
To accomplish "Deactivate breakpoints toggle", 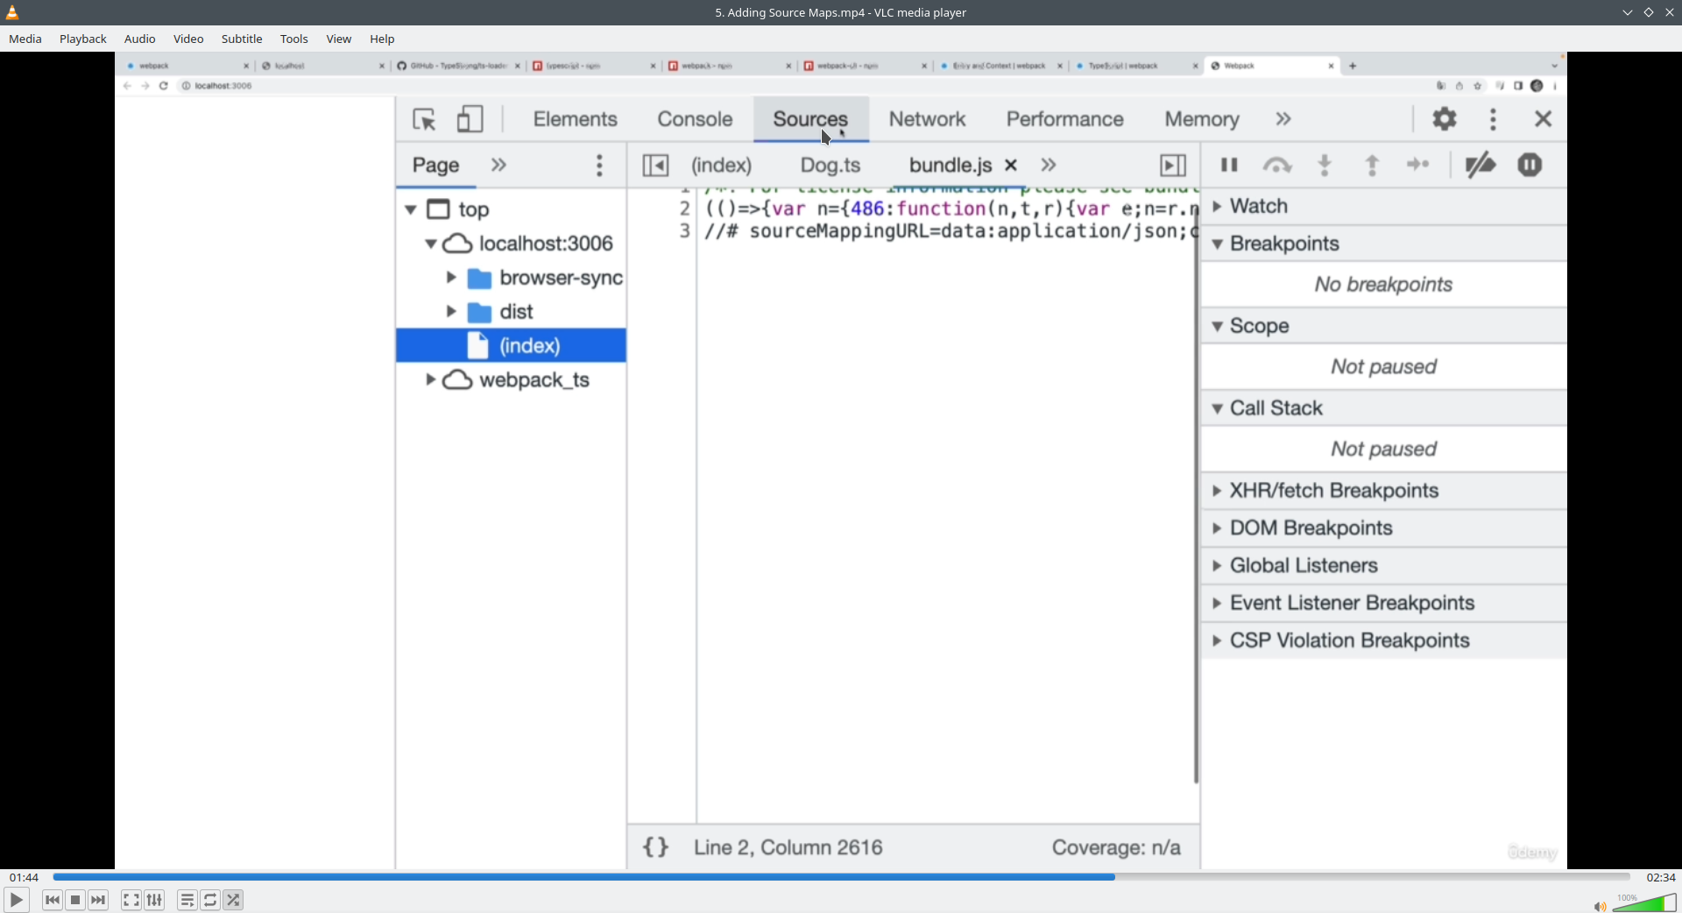I will pos(1481,165).
